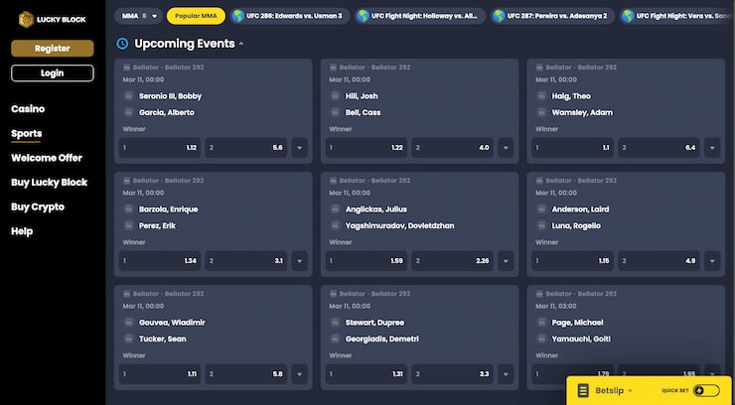Bet on Anglickas at odds 1.59

(367, 261)
